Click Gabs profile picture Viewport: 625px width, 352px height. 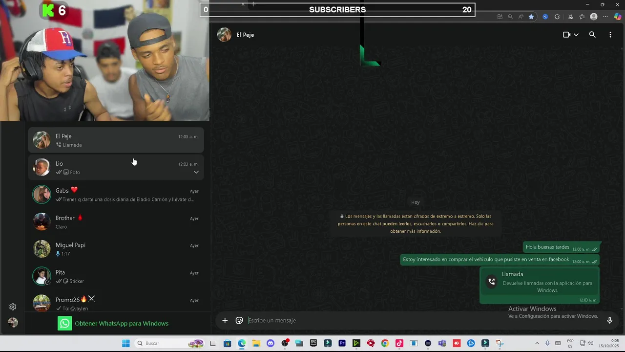click(42, 195)
